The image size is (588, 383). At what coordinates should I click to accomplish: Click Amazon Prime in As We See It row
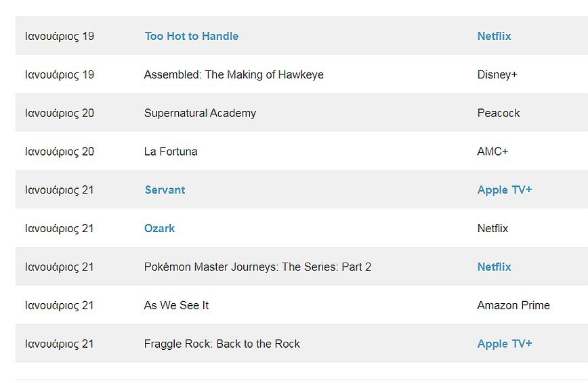(513, 305)
